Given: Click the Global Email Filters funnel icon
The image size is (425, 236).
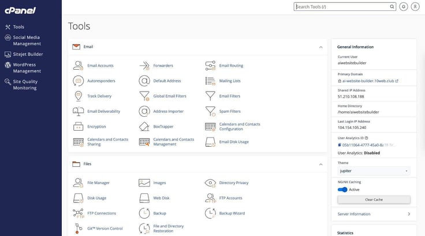Looking at the screenshot, I should point(144,96).
